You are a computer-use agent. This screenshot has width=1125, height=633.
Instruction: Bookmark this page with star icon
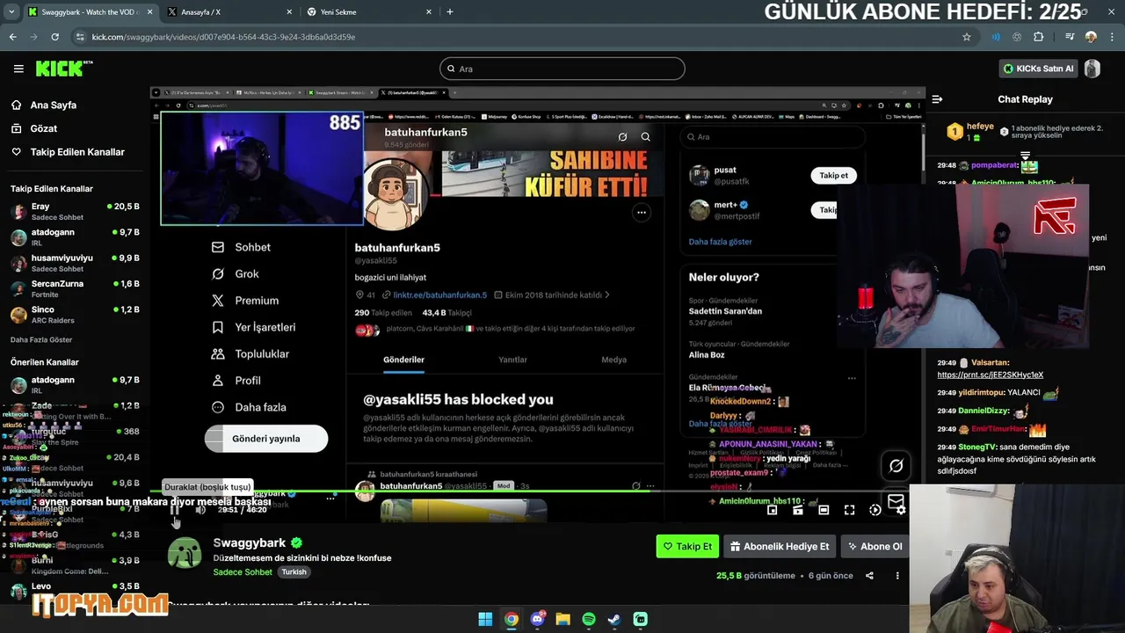tap(967, 37)
